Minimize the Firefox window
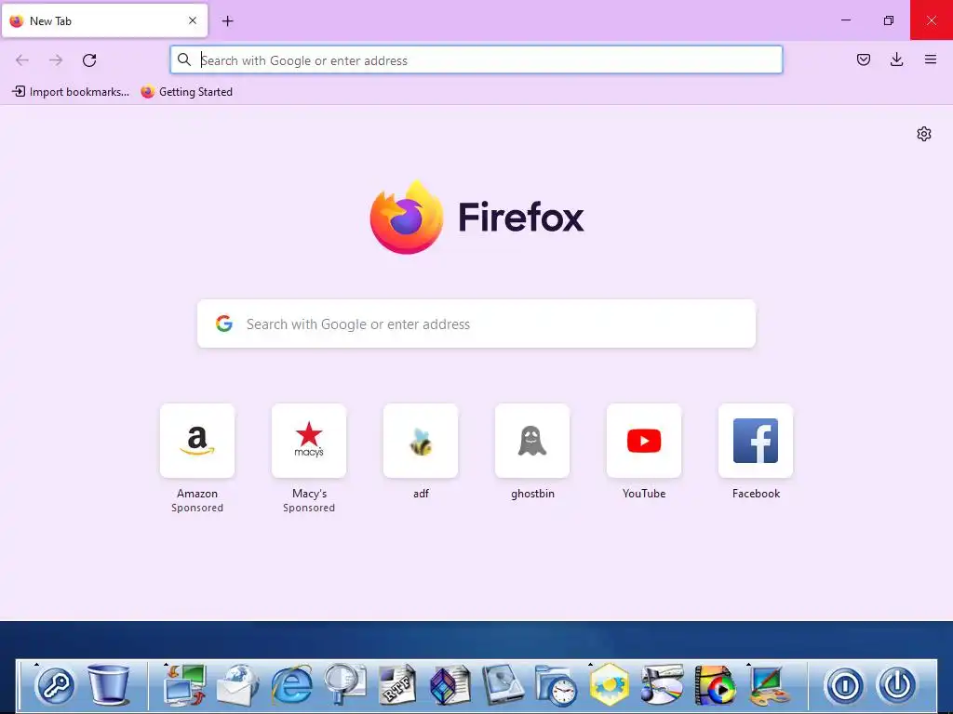The width and height of the screenshot is (953, 714). 845,20
